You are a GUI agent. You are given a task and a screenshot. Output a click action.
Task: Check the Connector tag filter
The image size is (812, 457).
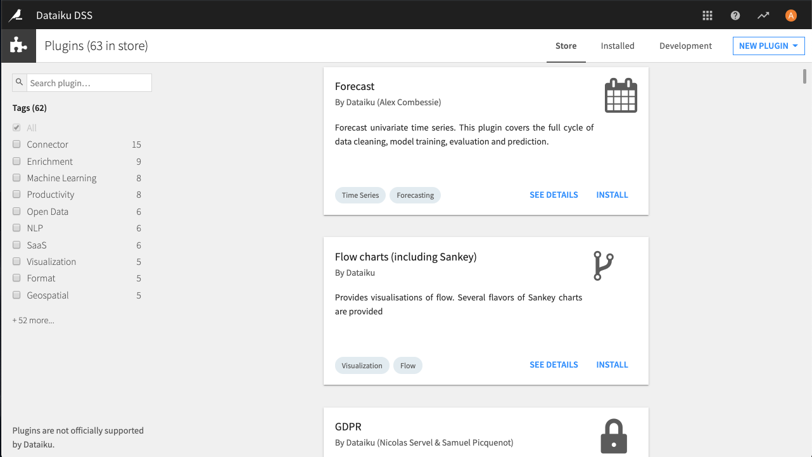point(16,144)
